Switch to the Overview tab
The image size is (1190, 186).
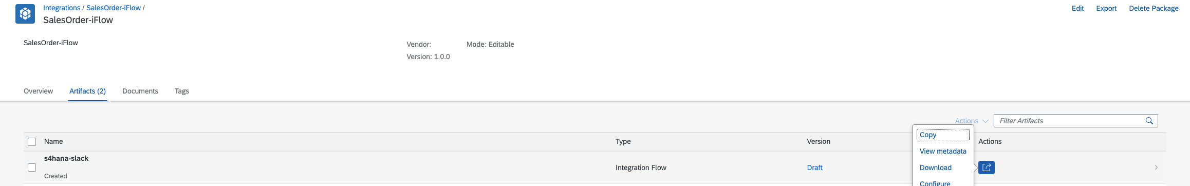point(38,91)
